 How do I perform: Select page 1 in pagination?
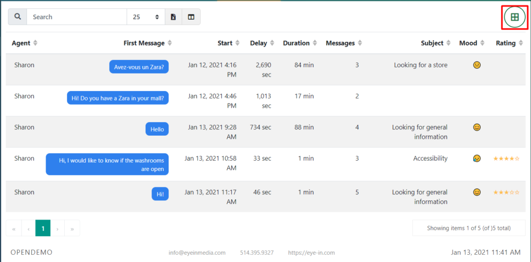point(43,228)
